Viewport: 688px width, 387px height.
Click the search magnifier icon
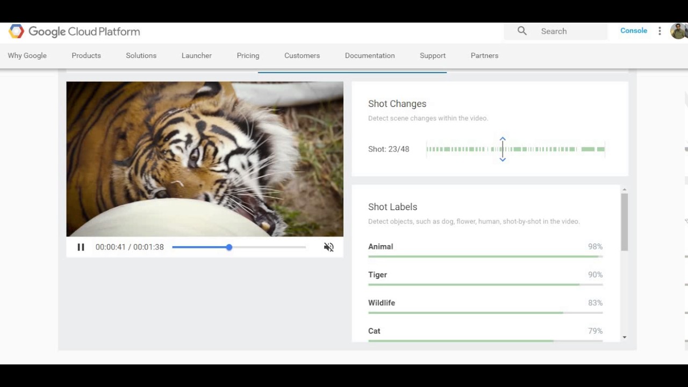click(x=522, y=31)
